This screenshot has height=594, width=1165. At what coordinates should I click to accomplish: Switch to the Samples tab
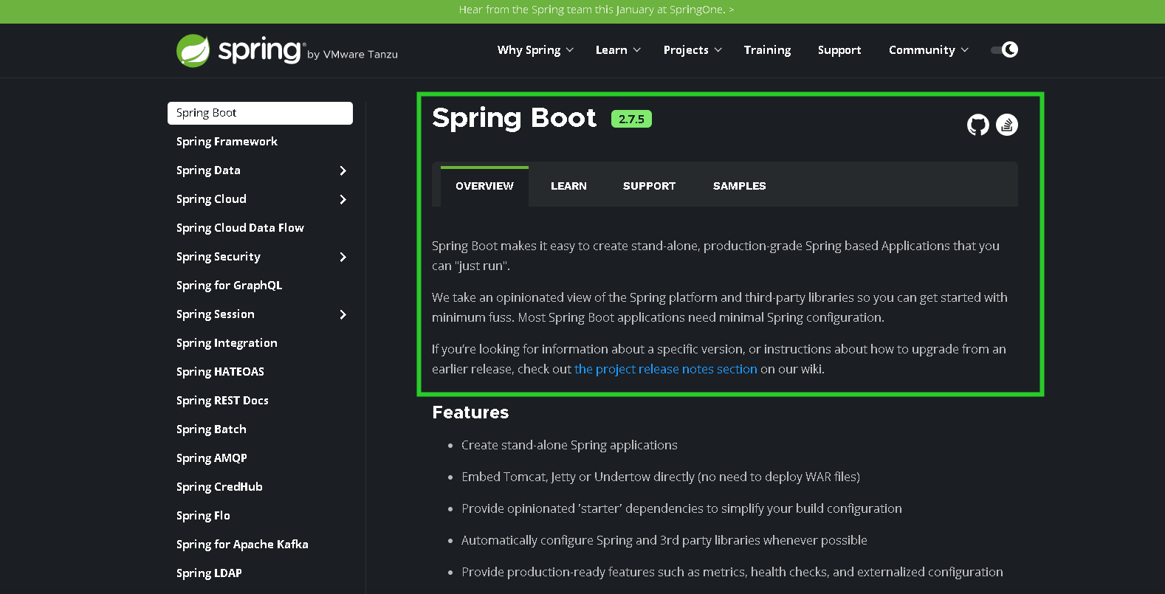[x=739, y=186]
